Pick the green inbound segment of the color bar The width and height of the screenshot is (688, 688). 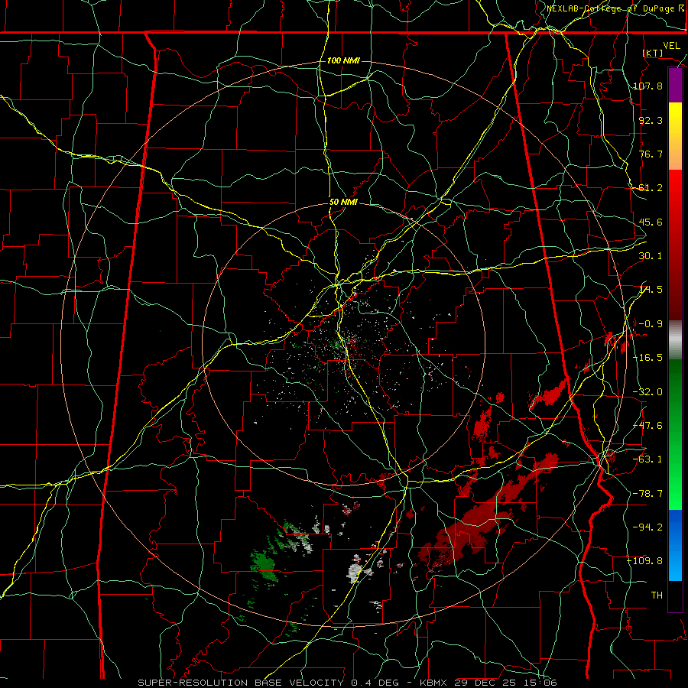click(675, 434)
